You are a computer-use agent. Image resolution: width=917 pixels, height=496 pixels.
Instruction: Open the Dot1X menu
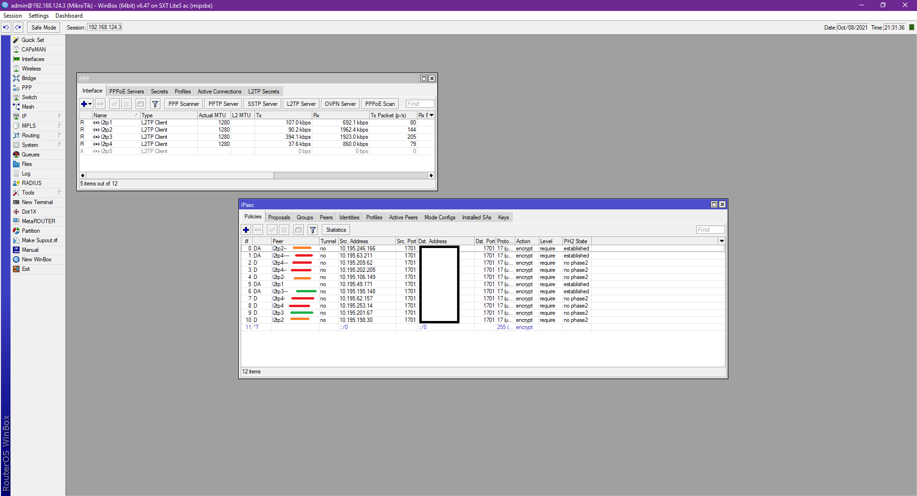(29, 212)
